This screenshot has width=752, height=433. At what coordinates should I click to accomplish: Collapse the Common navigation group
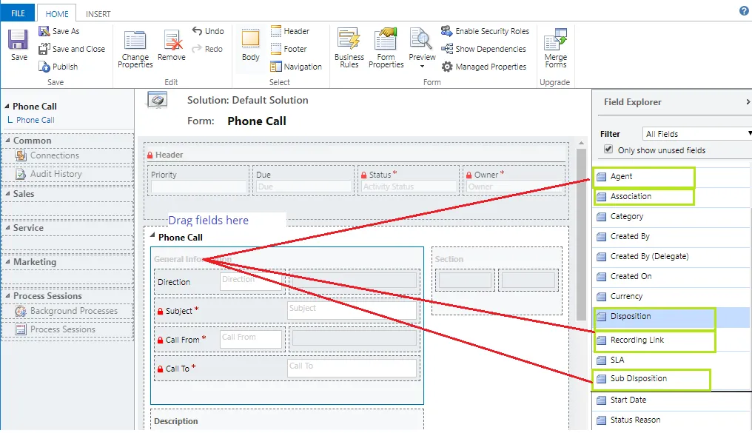pos(7,140)
